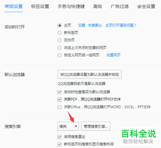Viewport: 161px width, 148px height.
Task: Select the 主页 startup radio button
Action: (x=60, y=25)
